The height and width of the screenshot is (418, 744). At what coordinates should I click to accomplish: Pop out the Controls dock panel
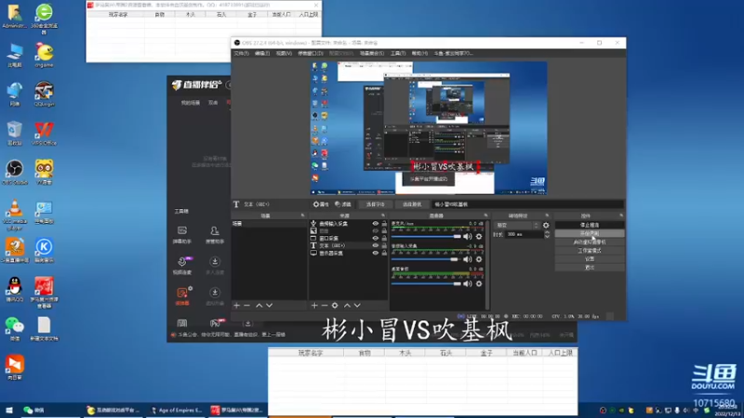tap(621, 216)
